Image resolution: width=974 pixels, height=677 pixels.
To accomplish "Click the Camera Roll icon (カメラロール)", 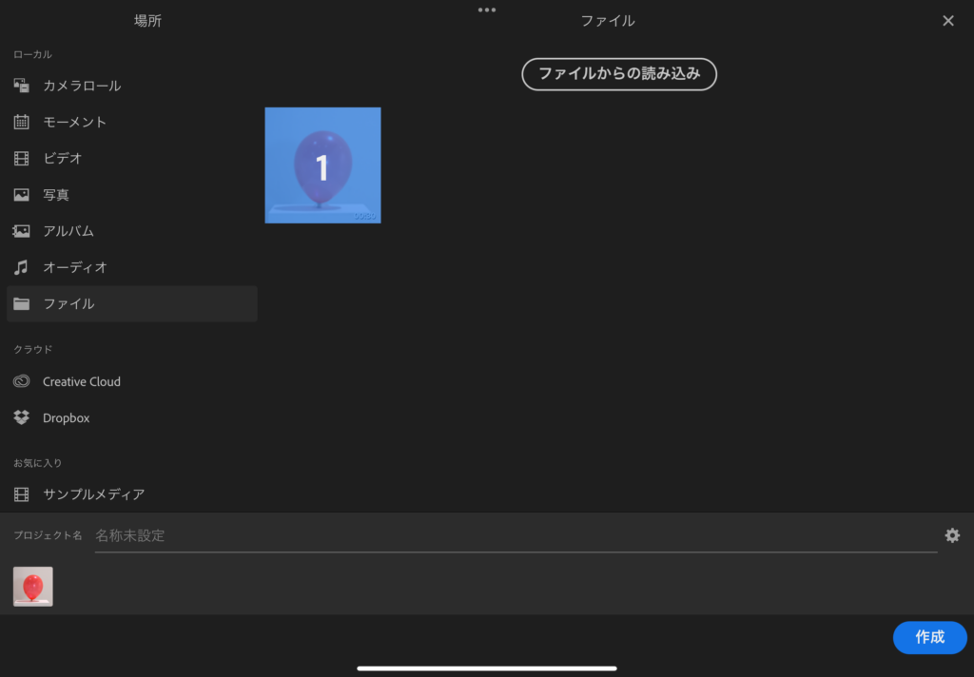I will tap(21, 86).
